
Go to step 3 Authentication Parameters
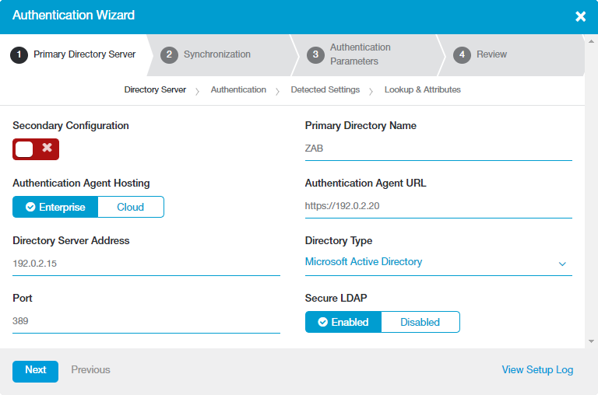[365, 55]
